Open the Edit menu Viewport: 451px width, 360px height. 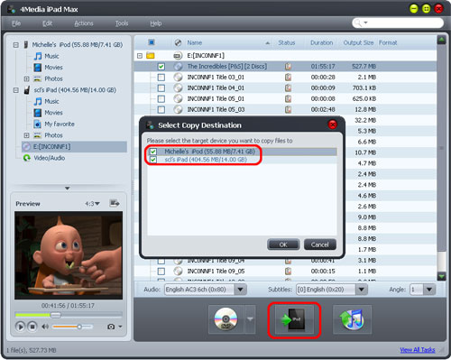pyautogui.click(x=47, y=23)
